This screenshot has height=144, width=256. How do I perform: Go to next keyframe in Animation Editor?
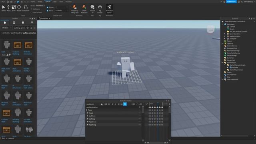(x=118, y=104)
